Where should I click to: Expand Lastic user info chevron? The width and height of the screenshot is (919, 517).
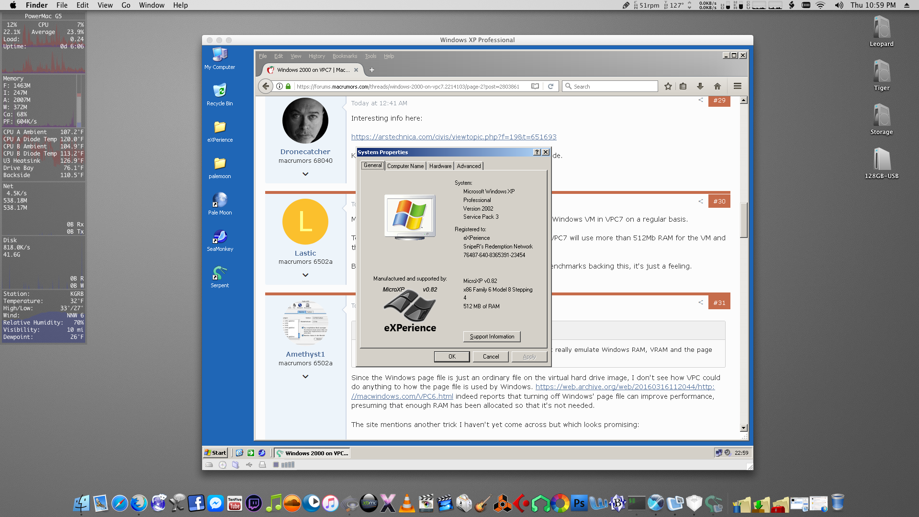305,275
